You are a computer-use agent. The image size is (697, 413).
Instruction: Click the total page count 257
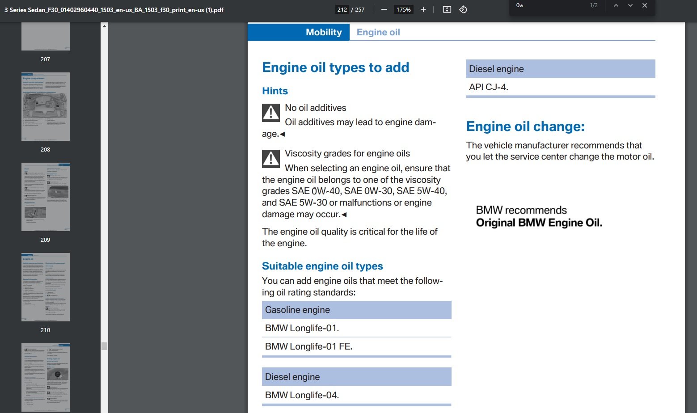(360, 9)
